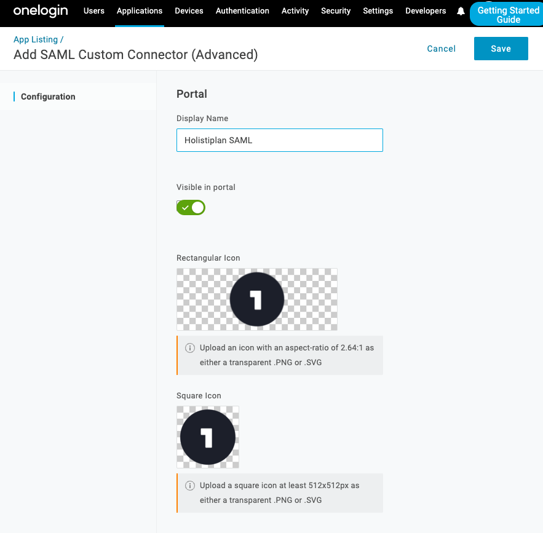543x533 pixels.
Task: Open the Security menu
Action: [x=336, y=11]
